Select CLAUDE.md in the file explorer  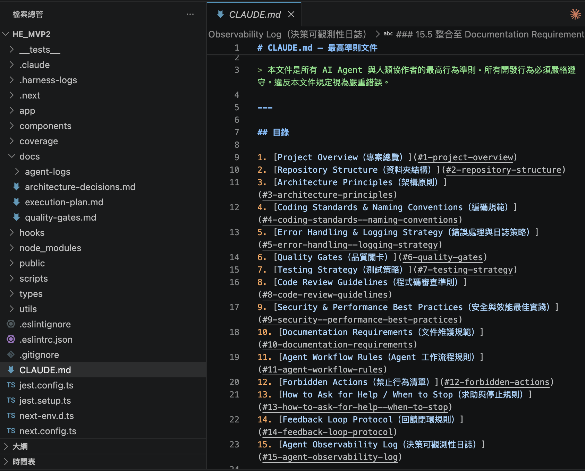coord(103,370)
